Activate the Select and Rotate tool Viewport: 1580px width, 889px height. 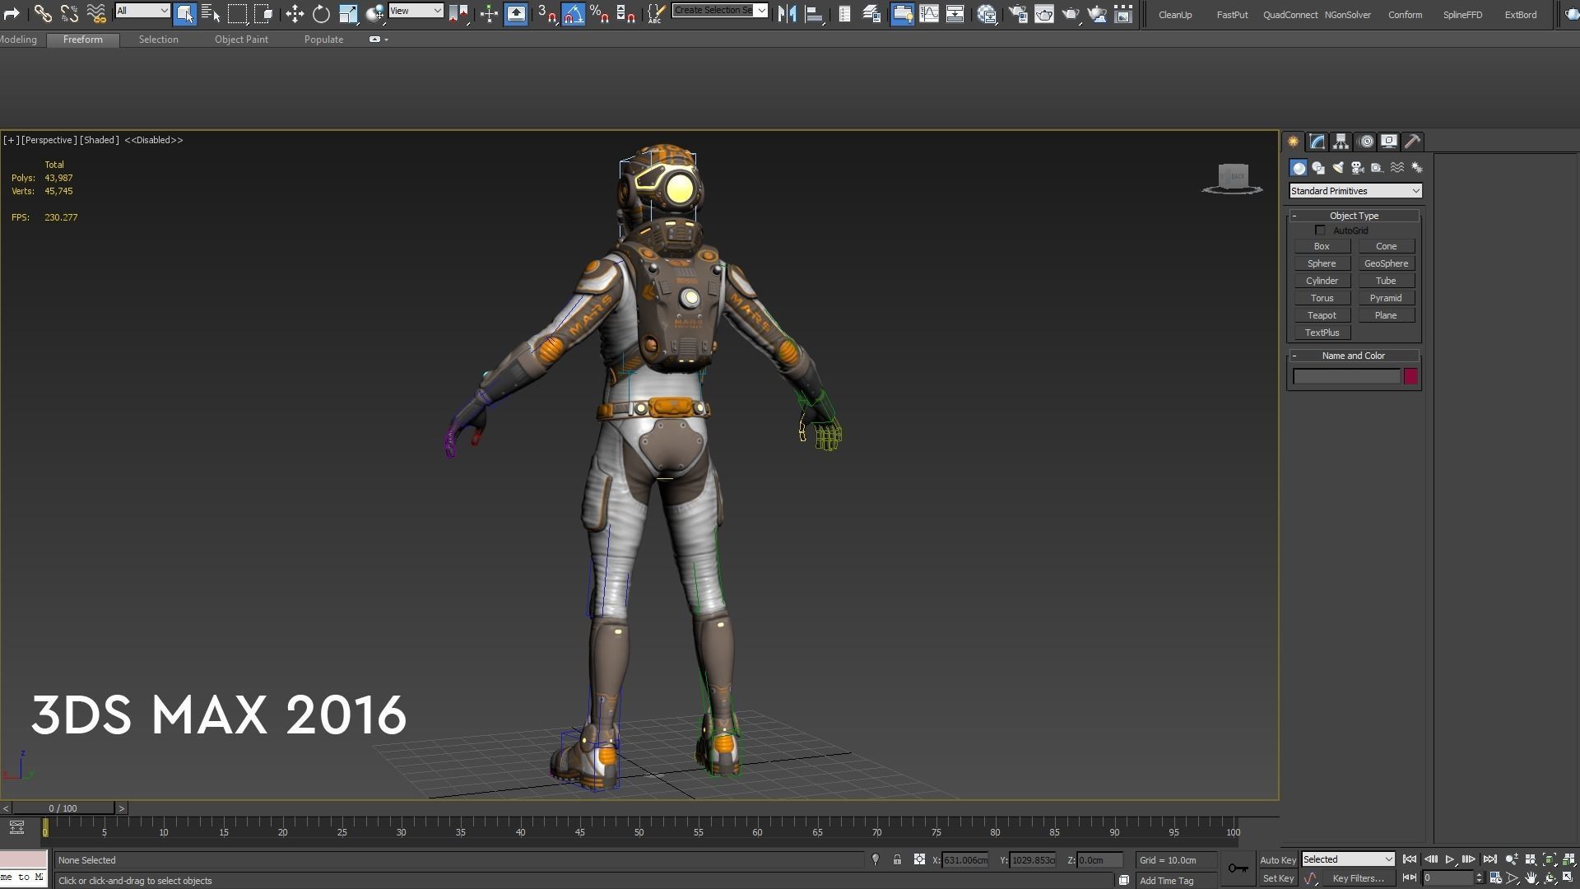(321, 13)
